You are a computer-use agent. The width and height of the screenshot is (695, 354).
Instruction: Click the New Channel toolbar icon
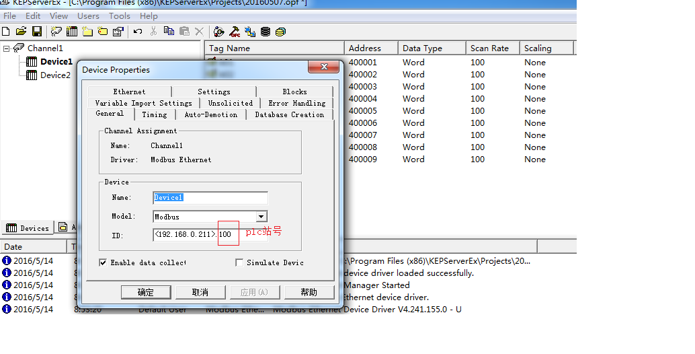(56, 32)
